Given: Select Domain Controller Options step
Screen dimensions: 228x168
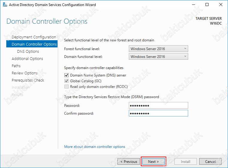Looking at the screenshot, I should coord(34,44).
